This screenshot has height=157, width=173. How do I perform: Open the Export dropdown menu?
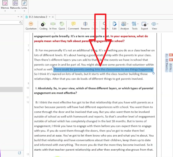pyautogui.click(x=144, y=25)
